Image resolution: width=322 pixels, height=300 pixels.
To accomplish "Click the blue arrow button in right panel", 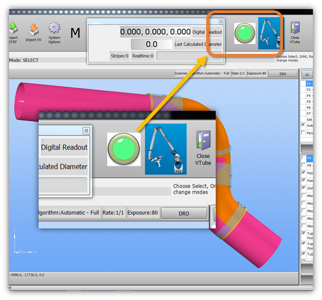I will pyautogui.click(x=307, y=74).
